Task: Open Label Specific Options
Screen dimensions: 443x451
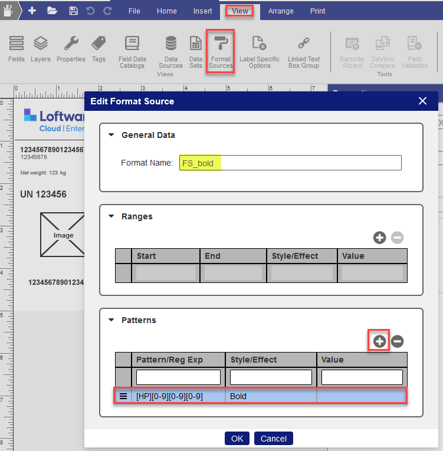Action: pos(259,44)
